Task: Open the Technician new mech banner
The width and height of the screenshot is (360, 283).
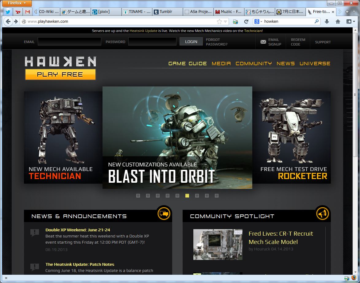Action: point(63,138)
